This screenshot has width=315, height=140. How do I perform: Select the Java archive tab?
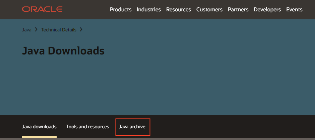[x=132, y=127]
